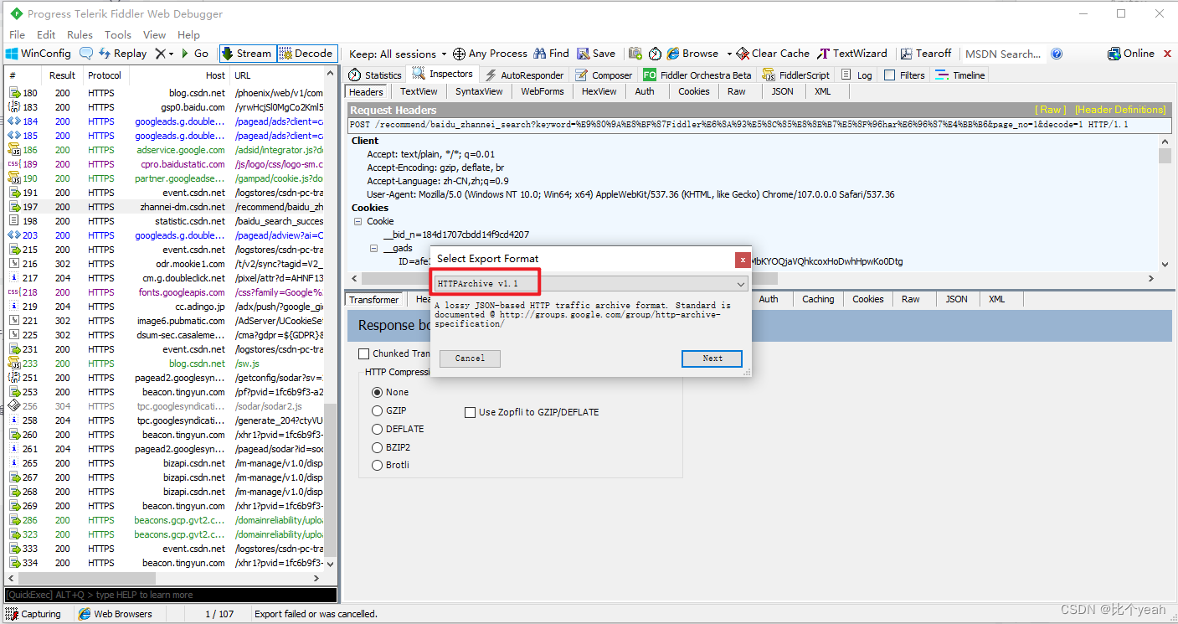Screen dimensions: 1178x624
Task: Click the Save toolbar button
Action: pyautogui.click(x=596, y=53)
